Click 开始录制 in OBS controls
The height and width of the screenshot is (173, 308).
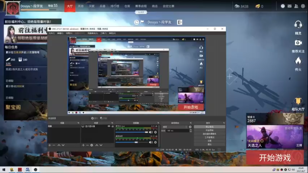point(209,130)
